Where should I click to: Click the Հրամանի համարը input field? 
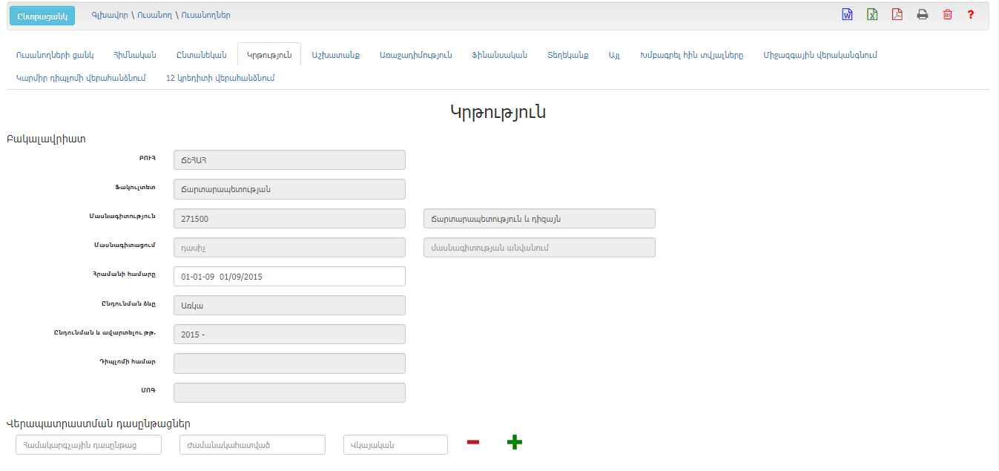click(x=289, y=277)
